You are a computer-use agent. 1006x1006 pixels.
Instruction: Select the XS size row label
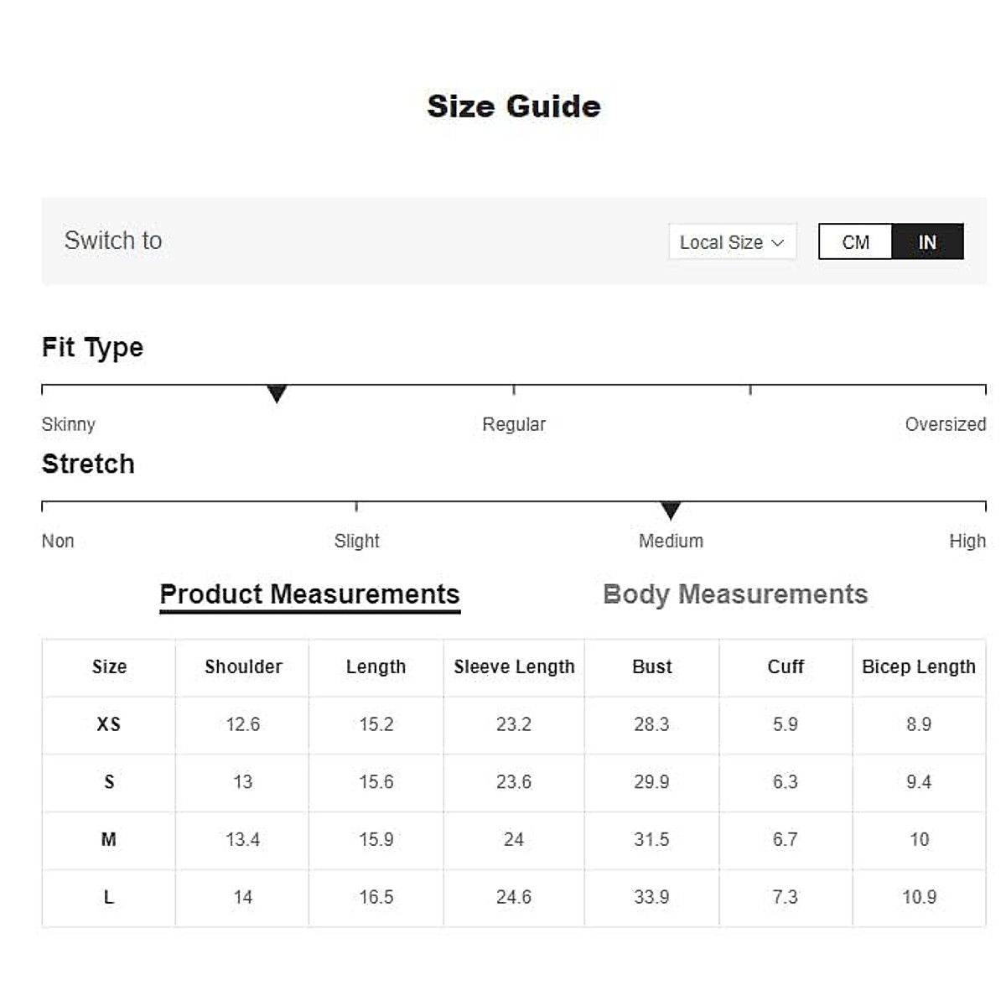pyautogui.click(x=109, y=724)
